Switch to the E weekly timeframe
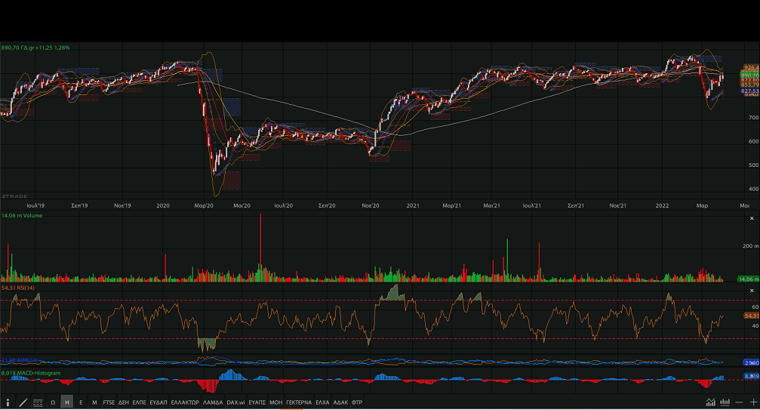The width and height of the screenshot is (760, 410). coord(81,402)
